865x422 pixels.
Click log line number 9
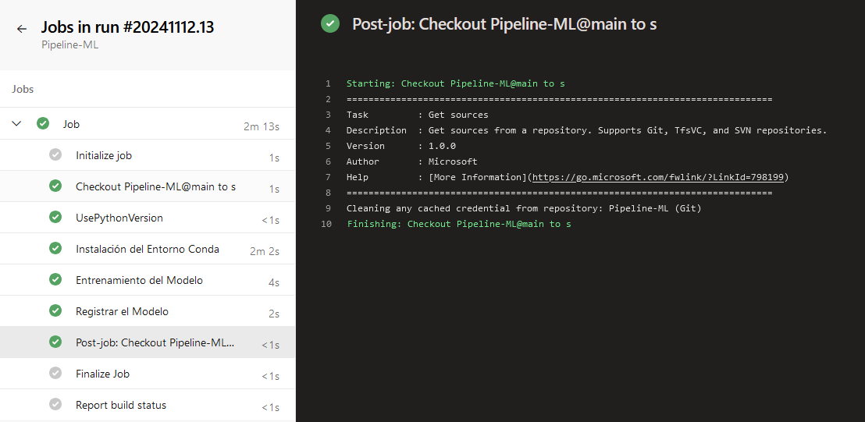coord(328,208)
